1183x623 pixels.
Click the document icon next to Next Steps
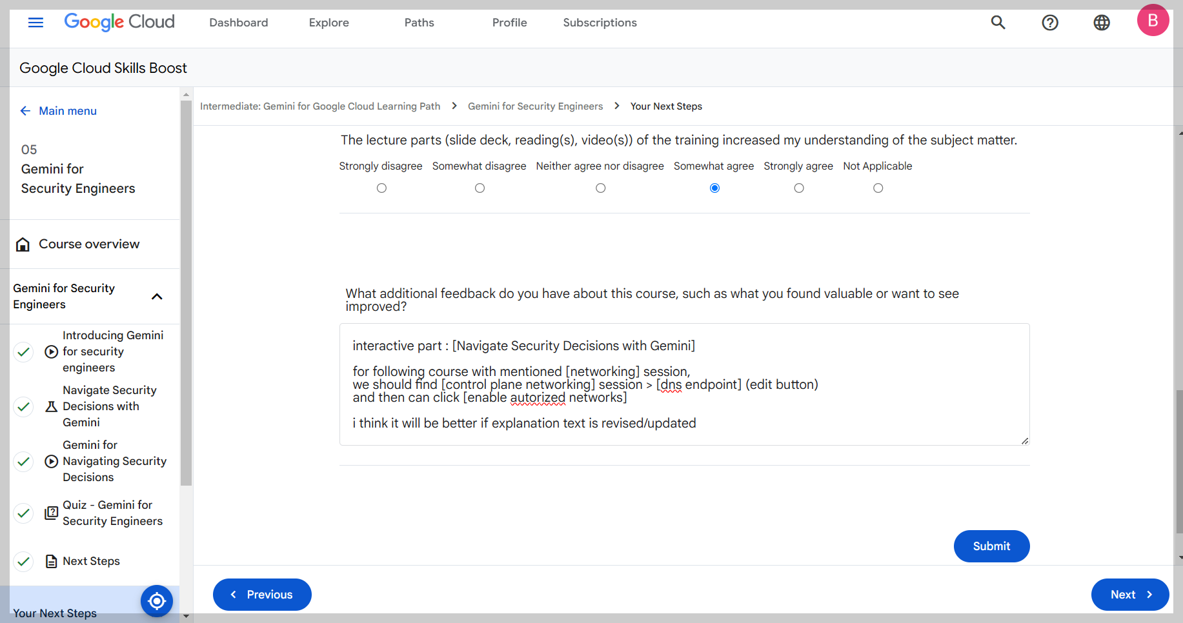pyautogui.click(x=52, y=561)
